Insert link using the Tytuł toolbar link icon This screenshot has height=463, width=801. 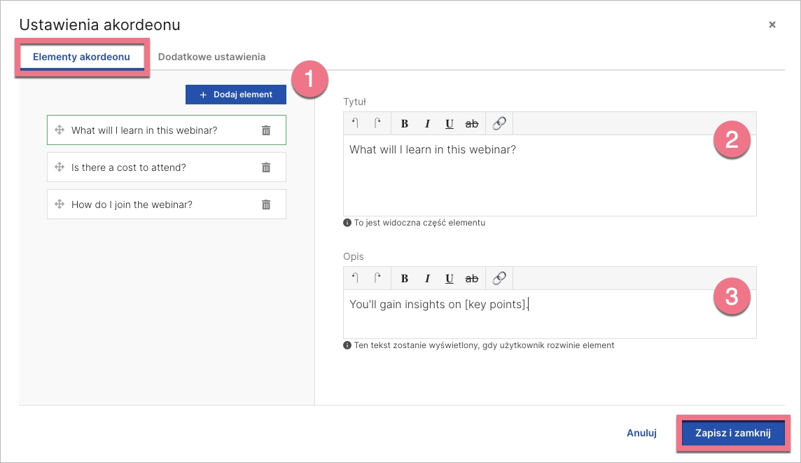pos(499,124)
